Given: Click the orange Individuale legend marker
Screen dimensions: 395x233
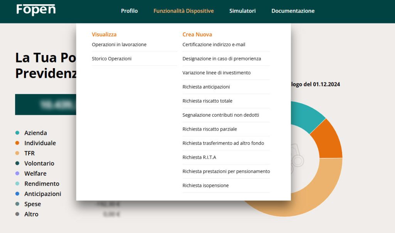Looking at the screenshot, I should pos(17,143).
